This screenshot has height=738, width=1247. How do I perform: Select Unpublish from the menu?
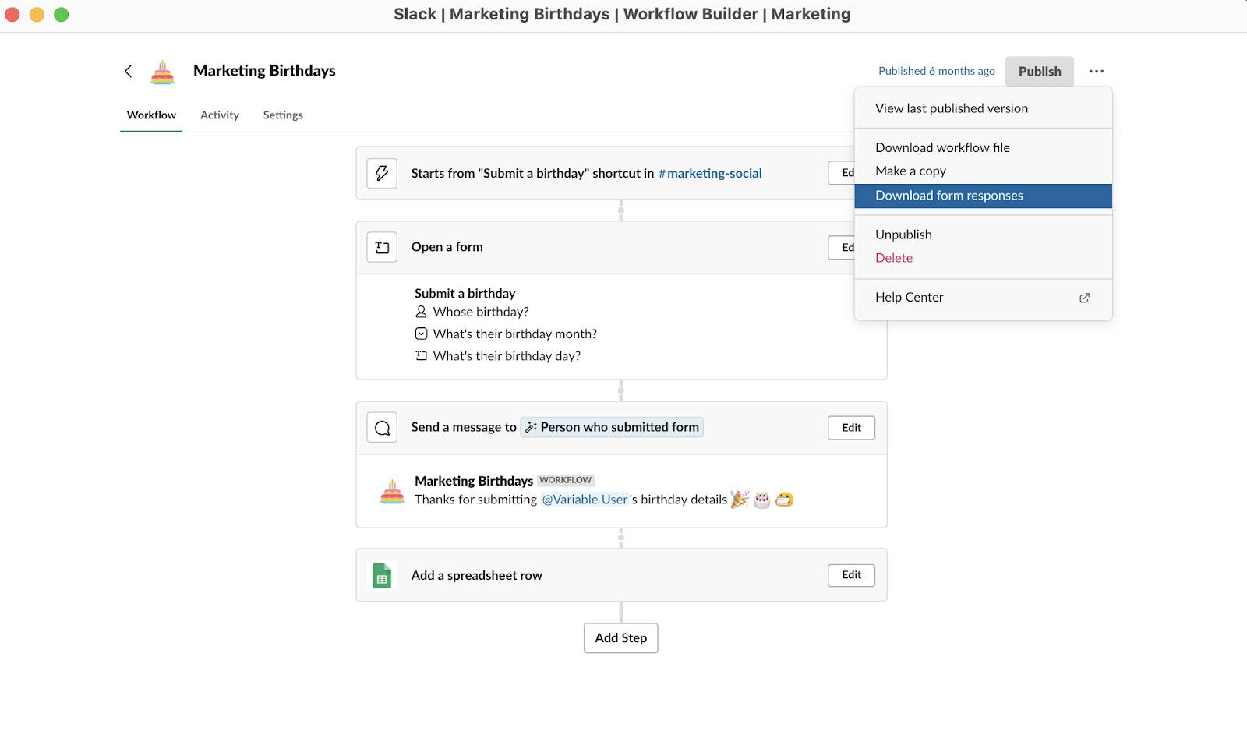click(x=983, y=235)
